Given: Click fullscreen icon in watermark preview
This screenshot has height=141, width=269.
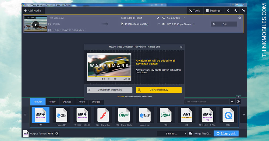Looking at the screenshot, I should tap(129, 79).
